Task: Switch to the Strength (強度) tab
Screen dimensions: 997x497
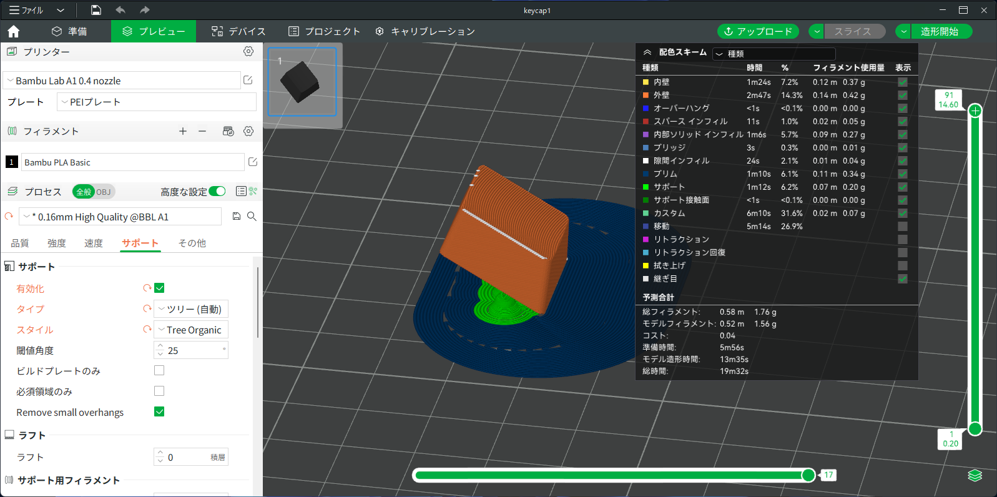Action: pyautogui.click(x=57, y=243)
